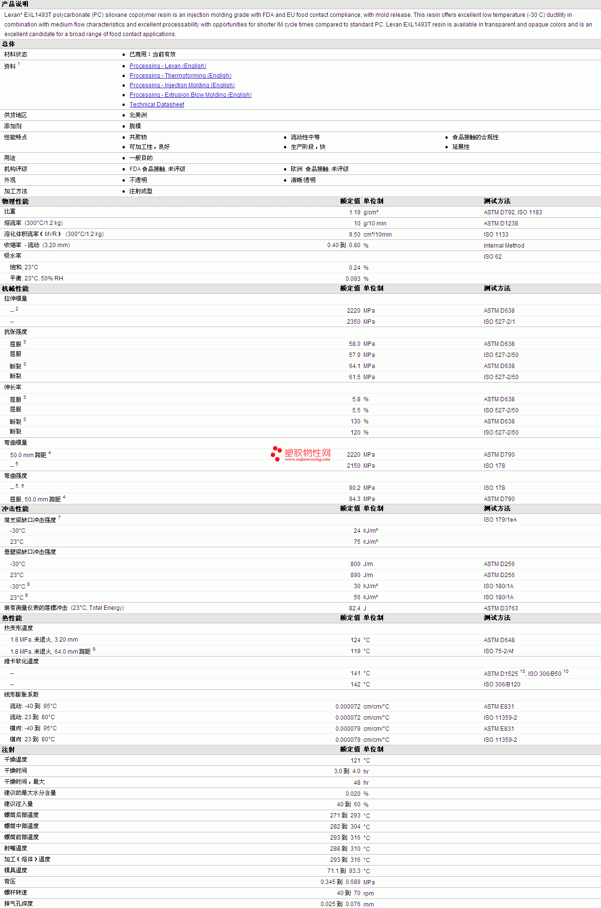The width and height of the screenshot is (601, 908).
Task: Click the 产品说明 section header
Action: tap(15, 4)
